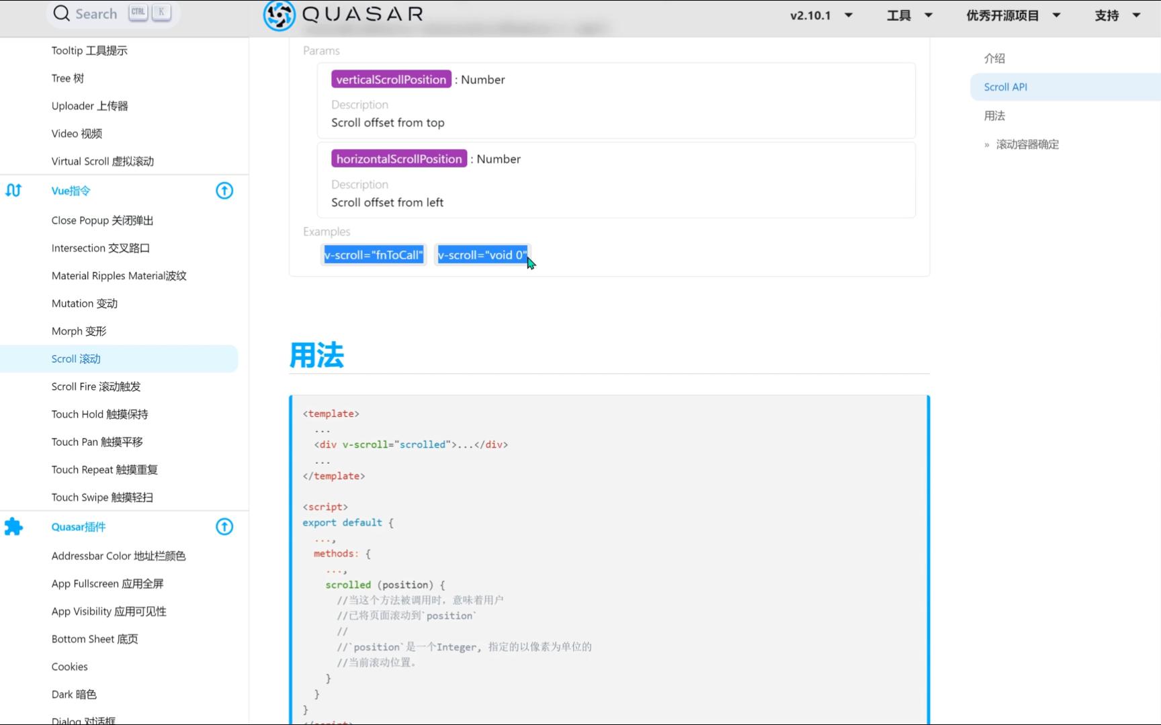1161x725 pixels.
Task: Click the Quasar logo icon
Action: pos(279,15)
